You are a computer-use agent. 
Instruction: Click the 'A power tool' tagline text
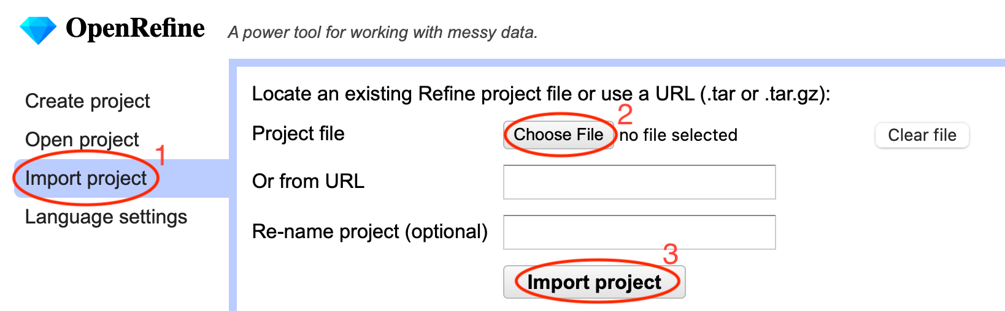(383, 32)
